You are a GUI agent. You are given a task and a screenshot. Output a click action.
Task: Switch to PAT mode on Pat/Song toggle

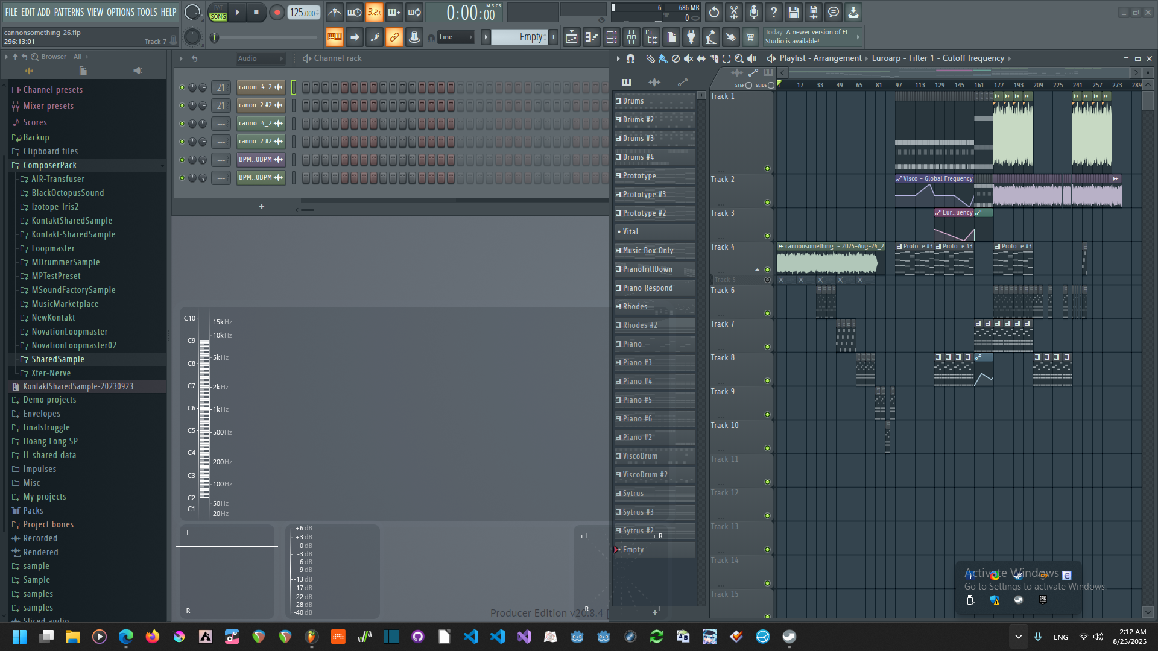tap(218, 8)
